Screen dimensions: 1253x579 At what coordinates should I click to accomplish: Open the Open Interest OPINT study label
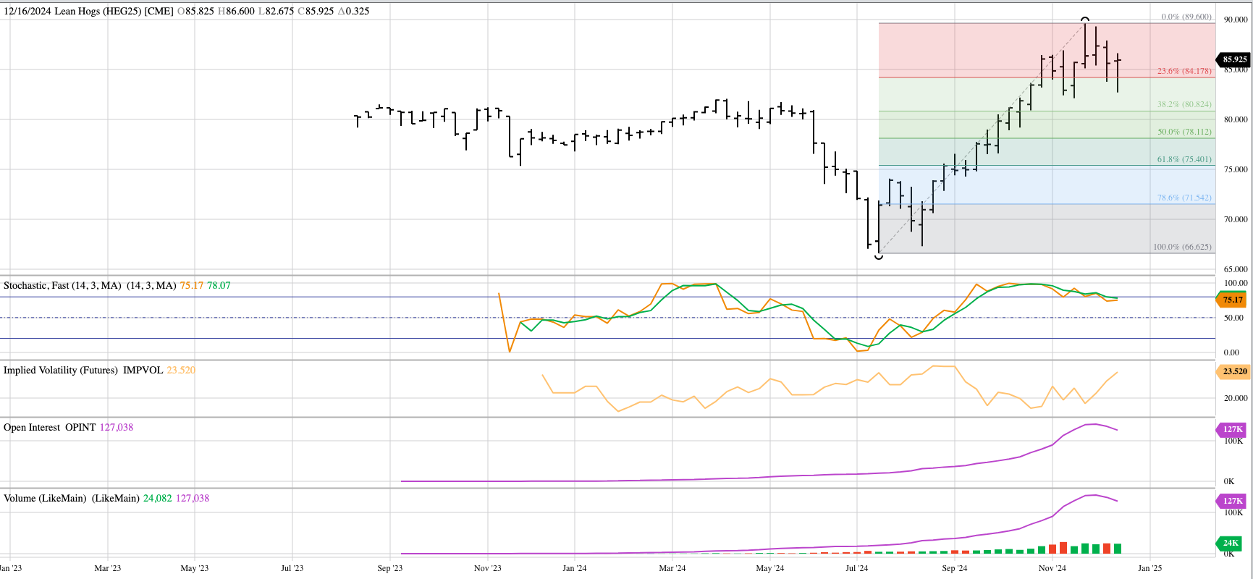49,428
